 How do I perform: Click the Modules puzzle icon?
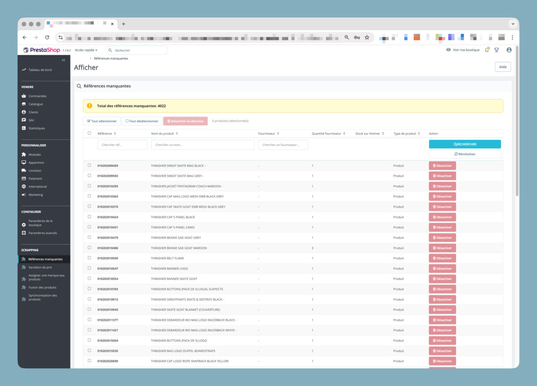pyautogui.click(x=24, y=154)
